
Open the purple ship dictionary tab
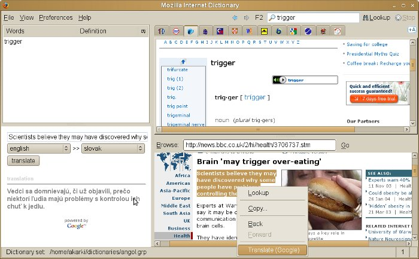click(x=205, y=31)
